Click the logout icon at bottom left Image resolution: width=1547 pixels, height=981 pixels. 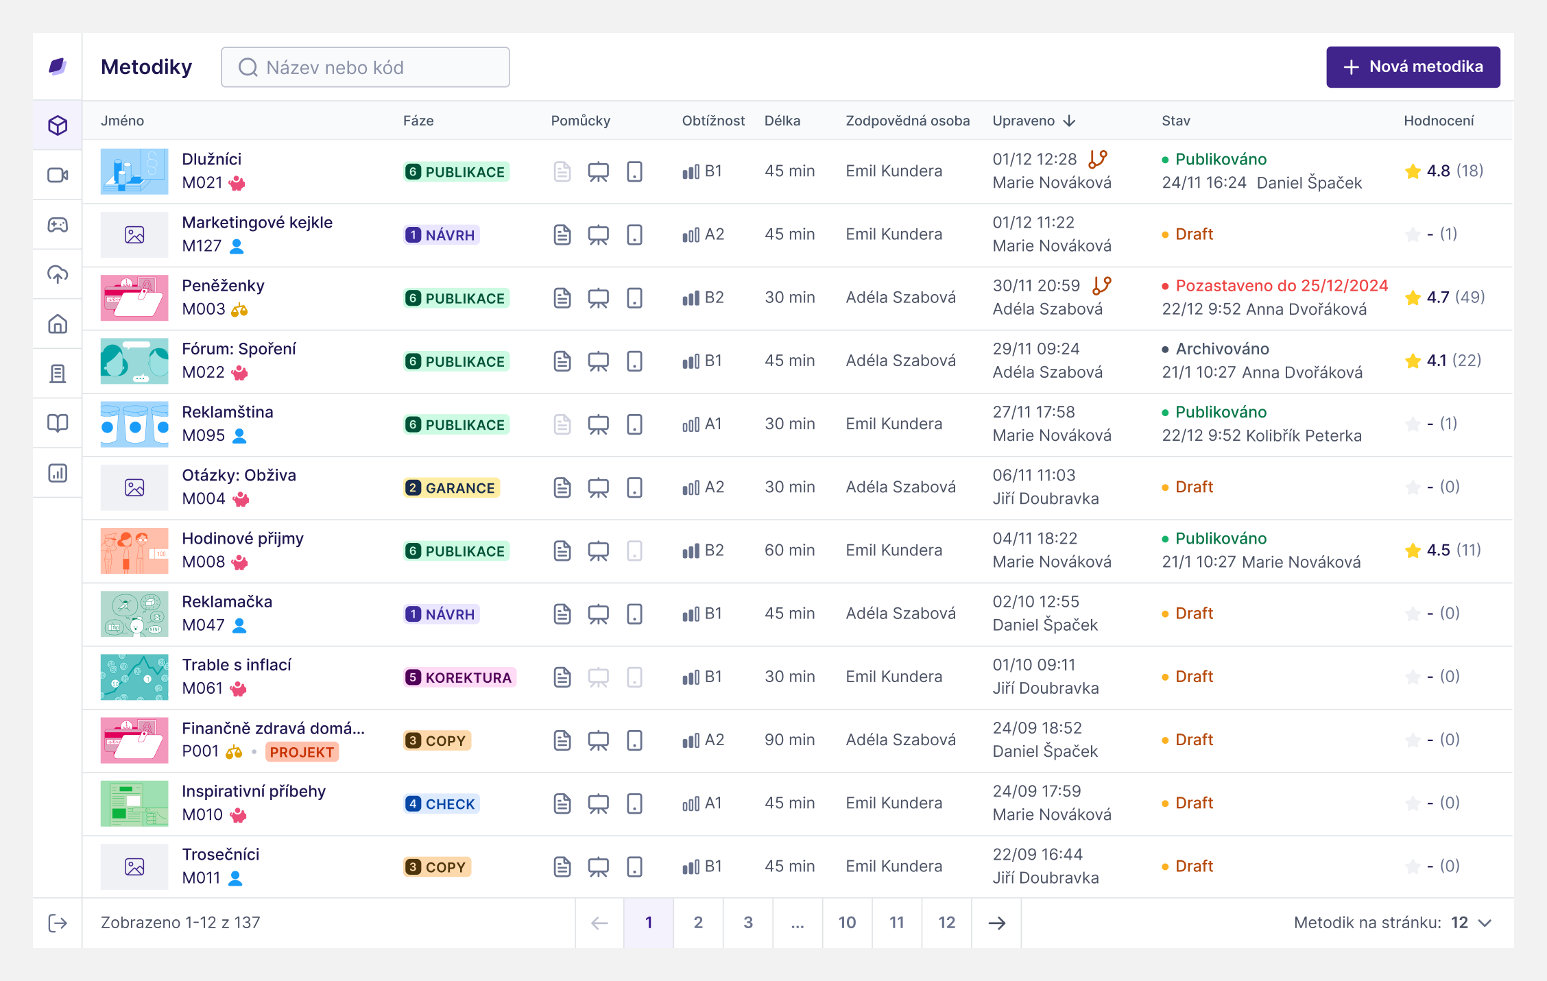click(58, 922)
